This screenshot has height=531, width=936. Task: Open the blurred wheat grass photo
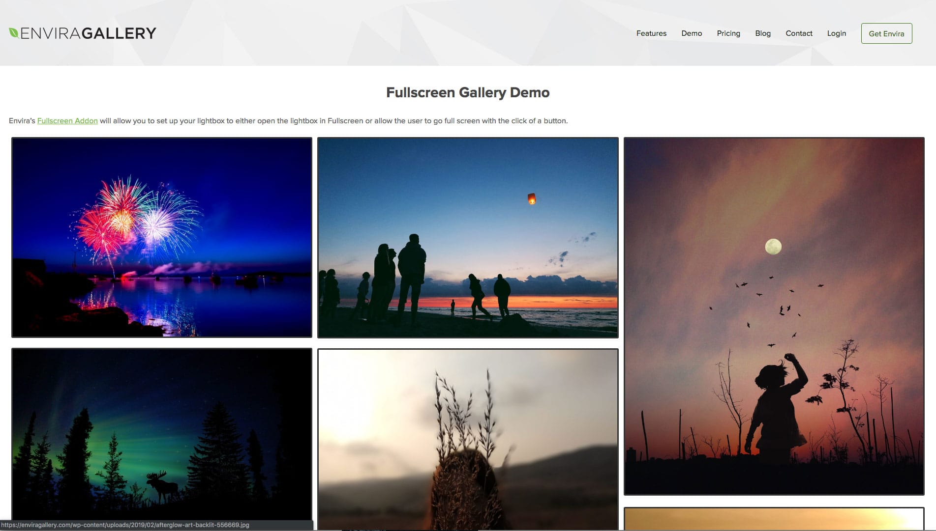(x=468, y=439)
